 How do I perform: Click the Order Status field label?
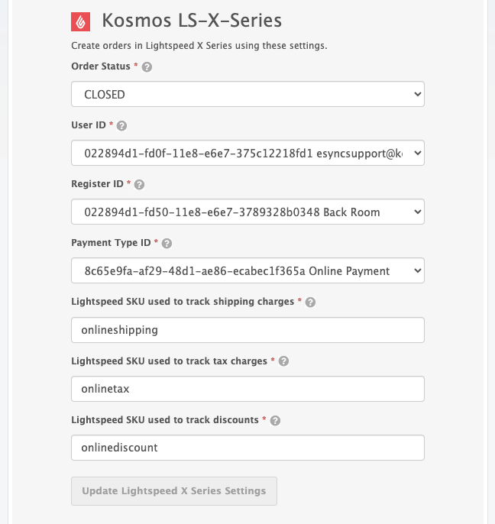(101, 66)
